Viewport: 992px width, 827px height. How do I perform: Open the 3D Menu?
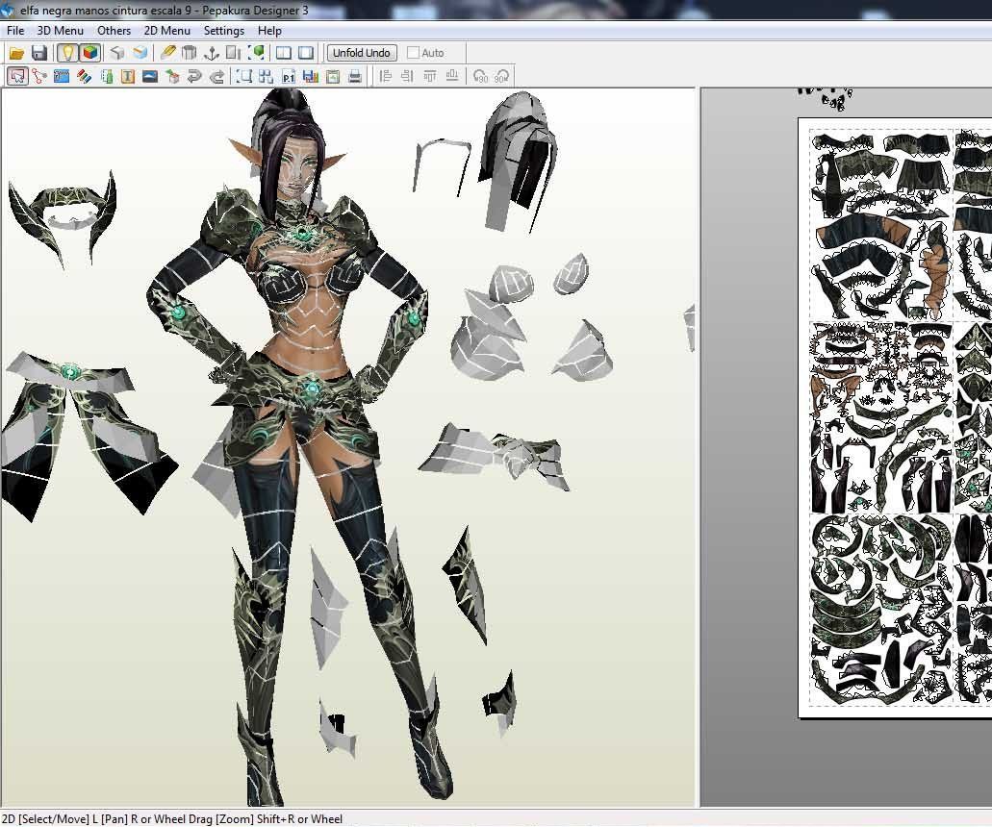(x=59, y=30)
